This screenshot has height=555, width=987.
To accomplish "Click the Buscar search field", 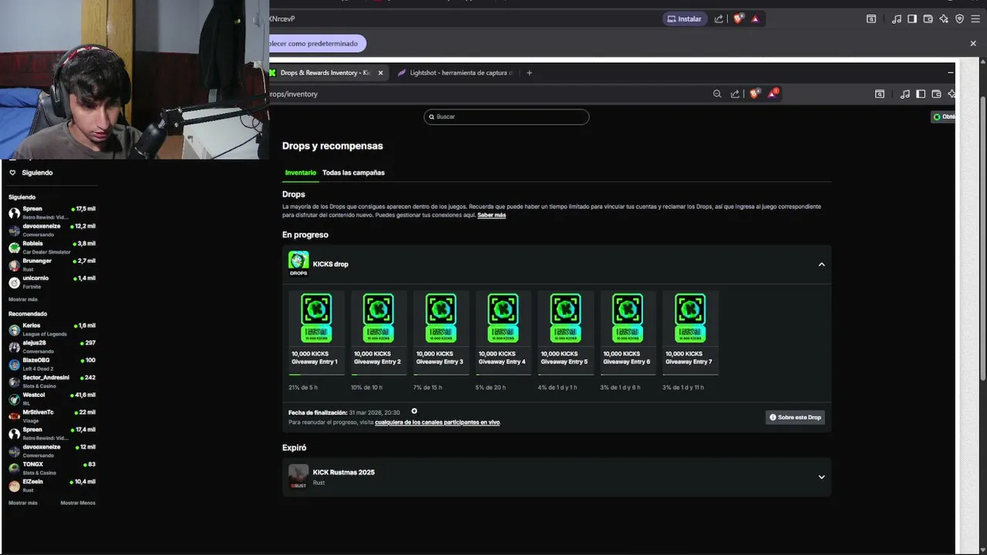I will [x=507, y=116].
